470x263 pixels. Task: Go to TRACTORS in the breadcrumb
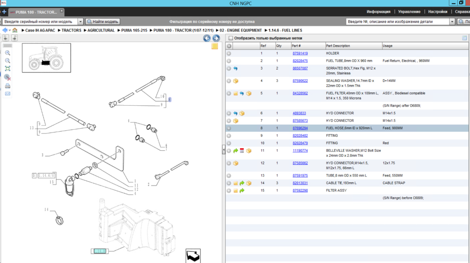click(71, 30)
